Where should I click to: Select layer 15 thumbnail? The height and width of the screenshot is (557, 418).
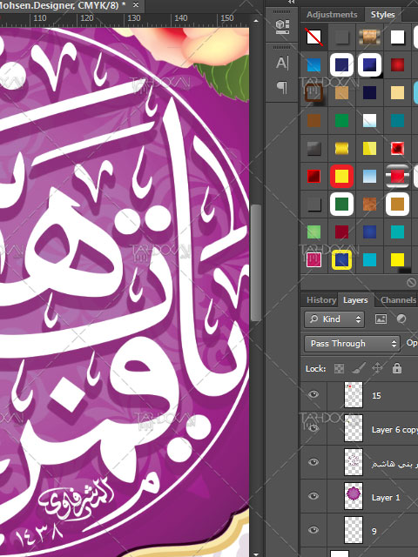(354, 394)
